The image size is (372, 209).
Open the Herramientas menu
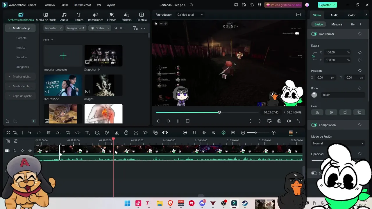(82, 5)
